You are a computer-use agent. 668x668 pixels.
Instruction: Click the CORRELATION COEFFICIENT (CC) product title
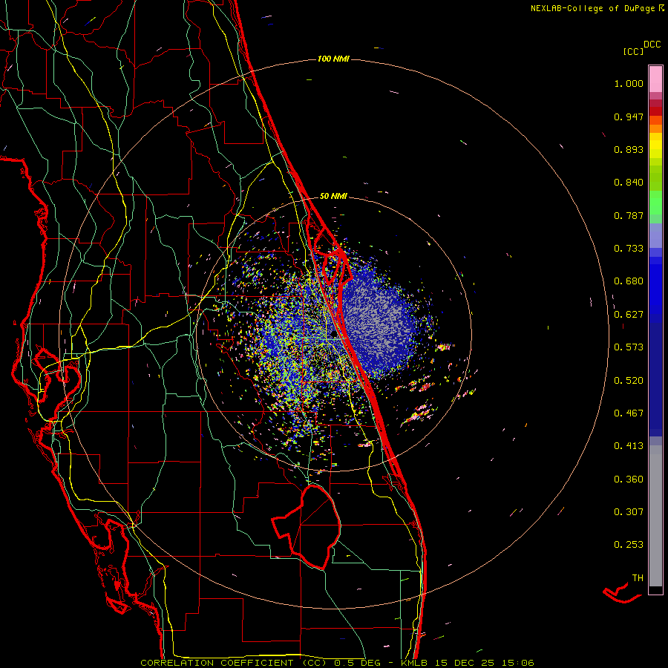click(x=234, y=663)
